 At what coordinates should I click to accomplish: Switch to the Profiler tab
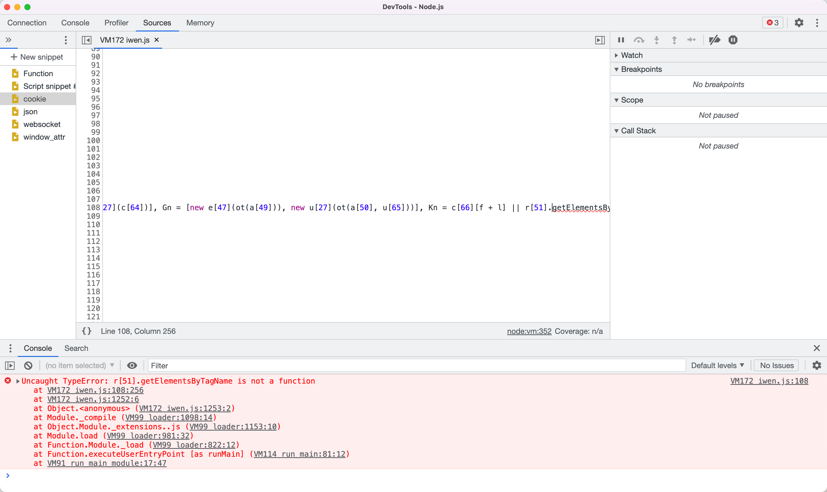tap(116, 23)
